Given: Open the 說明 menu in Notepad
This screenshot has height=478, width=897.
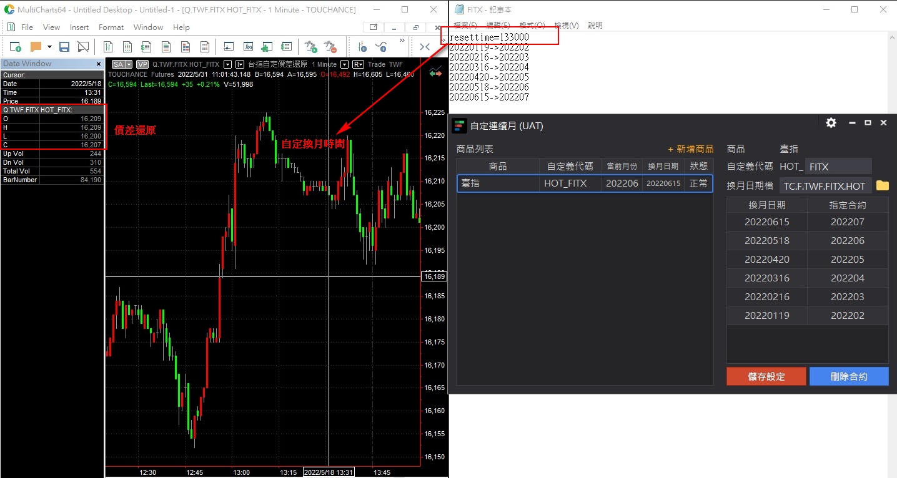Looking at the screenshot, I should [595, 26].
